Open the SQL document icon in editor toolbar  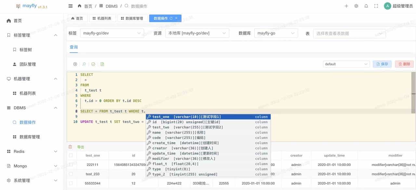point(102,64)
